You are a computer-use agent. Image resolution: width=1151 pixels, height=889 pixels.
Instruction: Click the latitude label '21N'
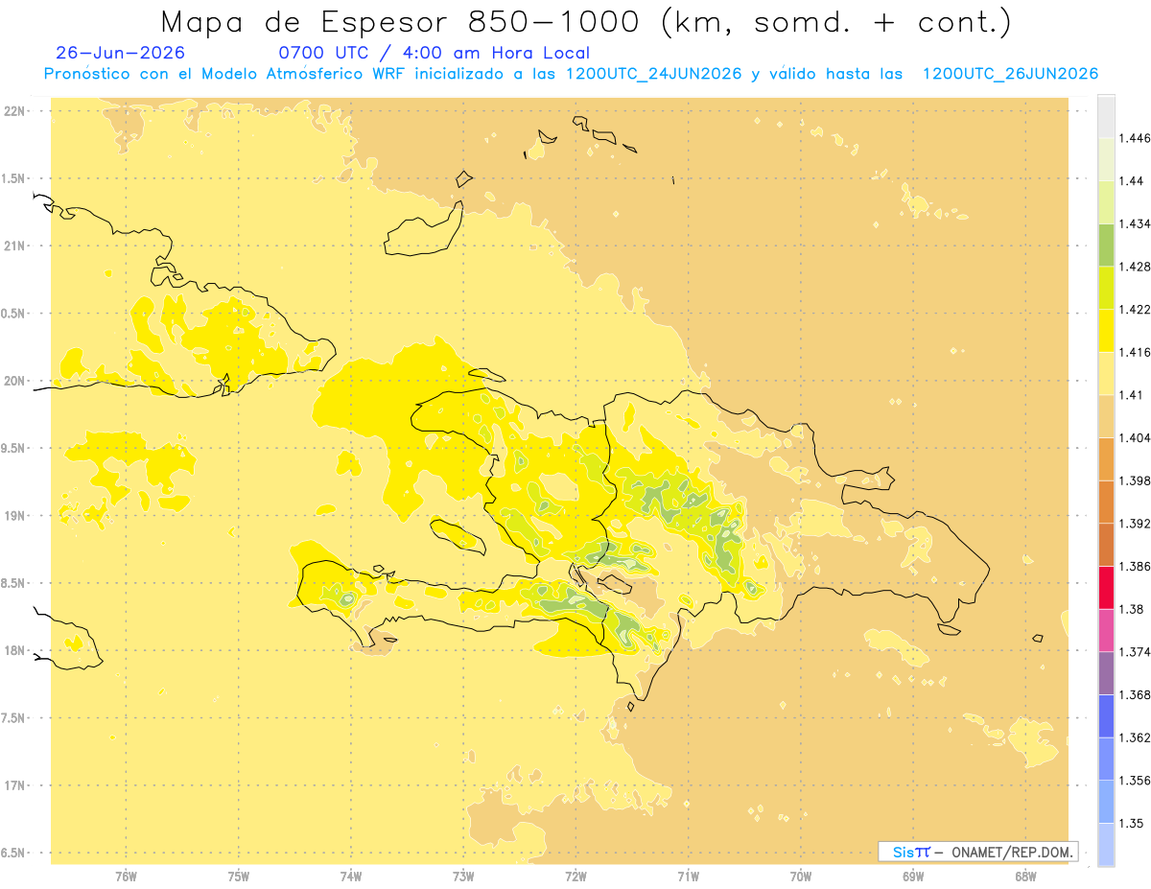[14, 246]
